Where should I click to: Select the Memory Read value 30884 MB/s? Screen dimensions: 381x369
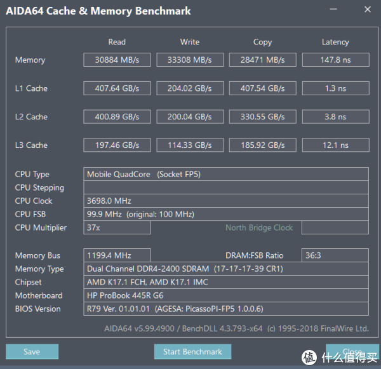[x=117, y=60]
